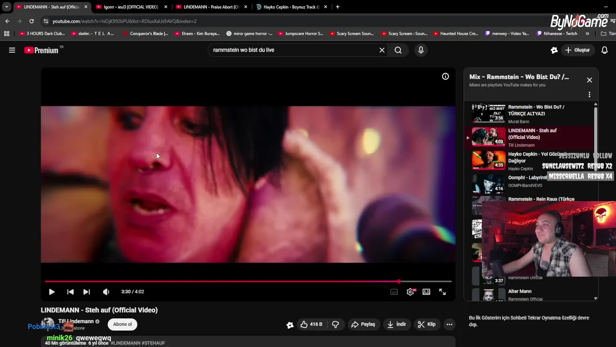Image resolution: width=616 pixels, height=347 pixels.
Task: Reload the current page
Action: (31, 21)
